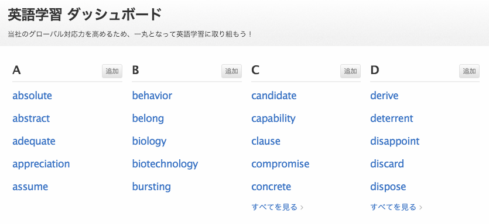This screenshot has width=489, height=224.
Task: Click the word 'disappoint'
Action: (395, 141)
